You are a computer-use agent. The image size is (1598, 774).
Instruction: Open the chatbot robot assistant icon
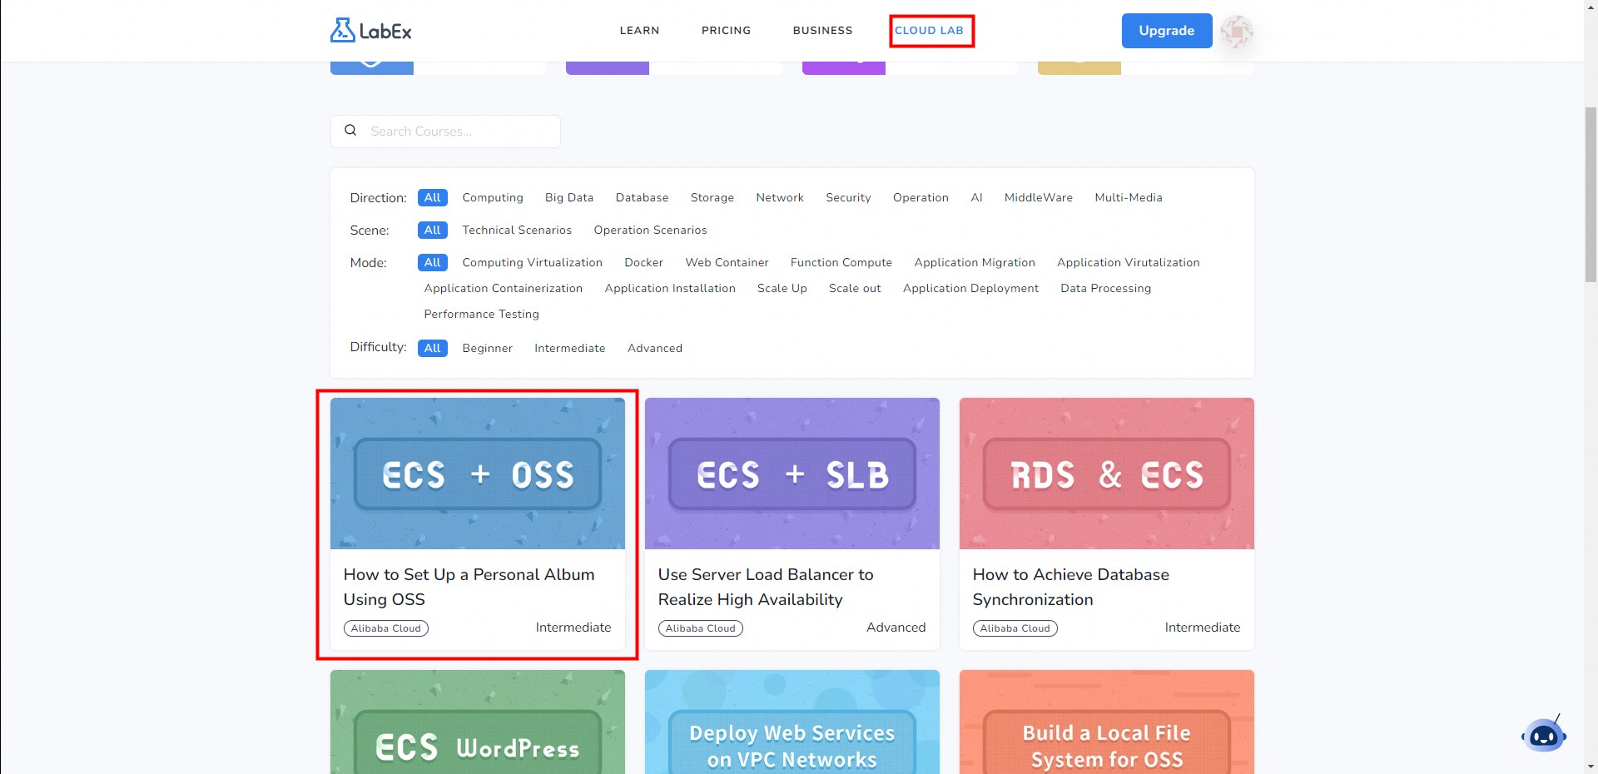tap(1543, 735)
